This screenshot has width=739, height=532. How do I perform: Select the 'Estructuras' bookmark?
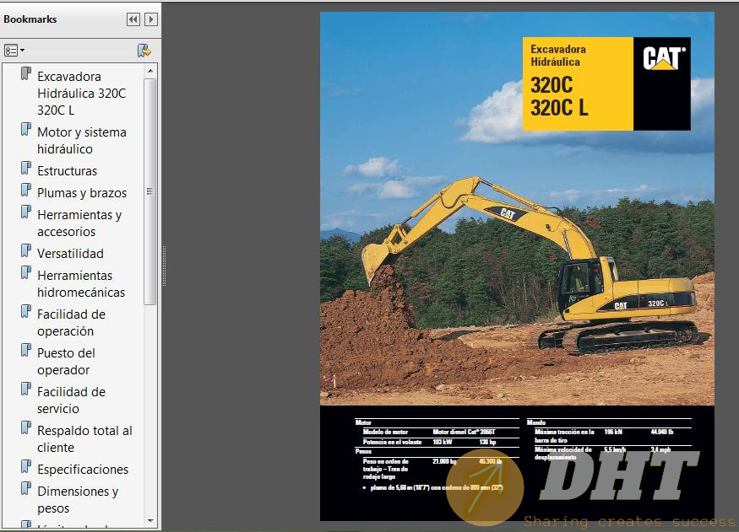pos(67,171)
